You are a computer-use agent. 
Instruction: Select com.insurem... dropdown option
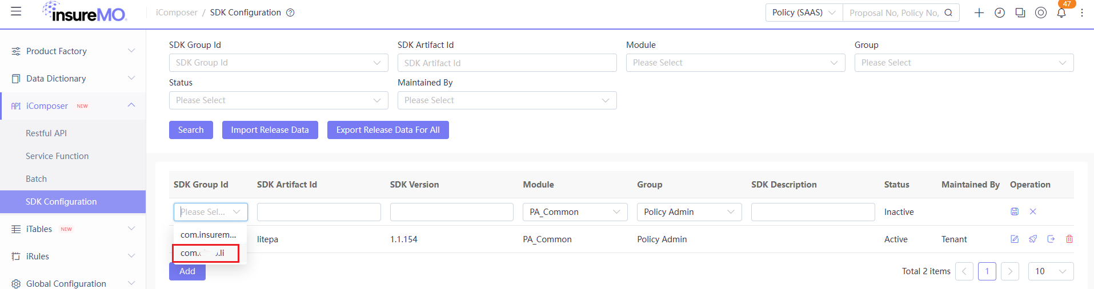coord(210,235)
